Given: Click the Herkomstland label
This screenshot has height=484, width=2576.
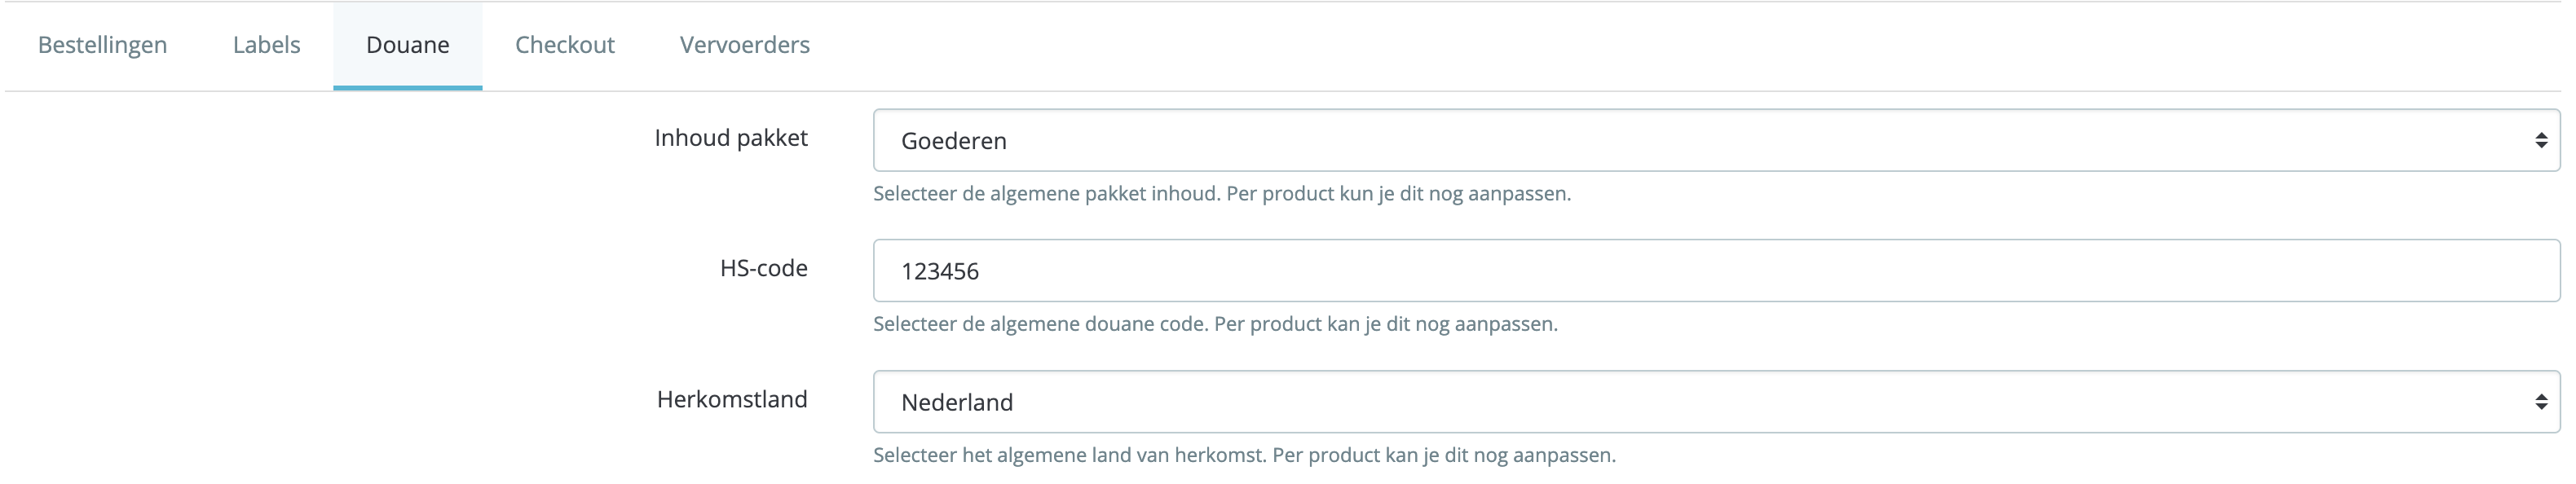Looking at the screenshot, I should [732, 399].
